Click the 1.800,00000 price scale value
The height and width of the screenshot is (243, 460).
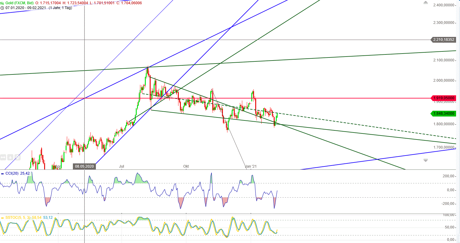[444, 124]
